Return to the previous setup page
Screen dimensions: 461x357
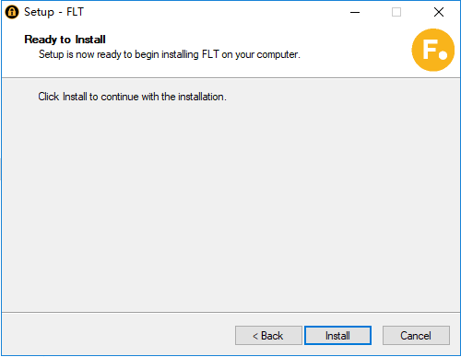[x=268, y=336]
